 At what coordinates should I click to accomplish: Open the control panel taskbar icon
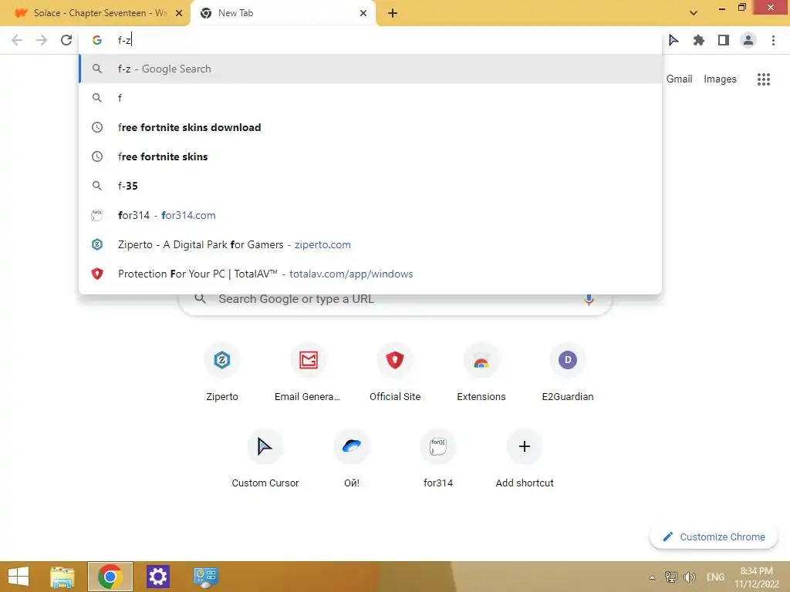click(205, 577)
